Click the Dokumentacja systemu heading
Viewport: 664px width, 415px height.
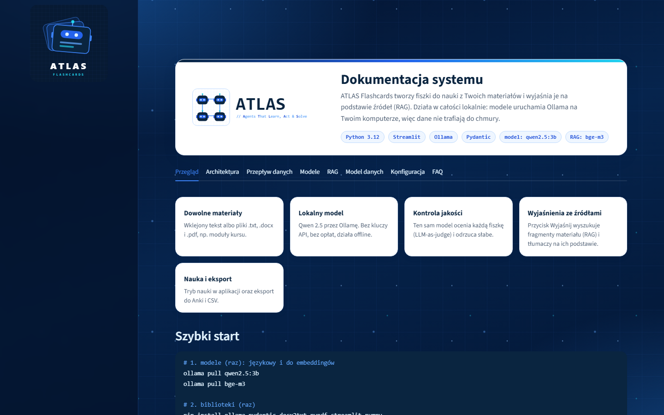[412, 79]
